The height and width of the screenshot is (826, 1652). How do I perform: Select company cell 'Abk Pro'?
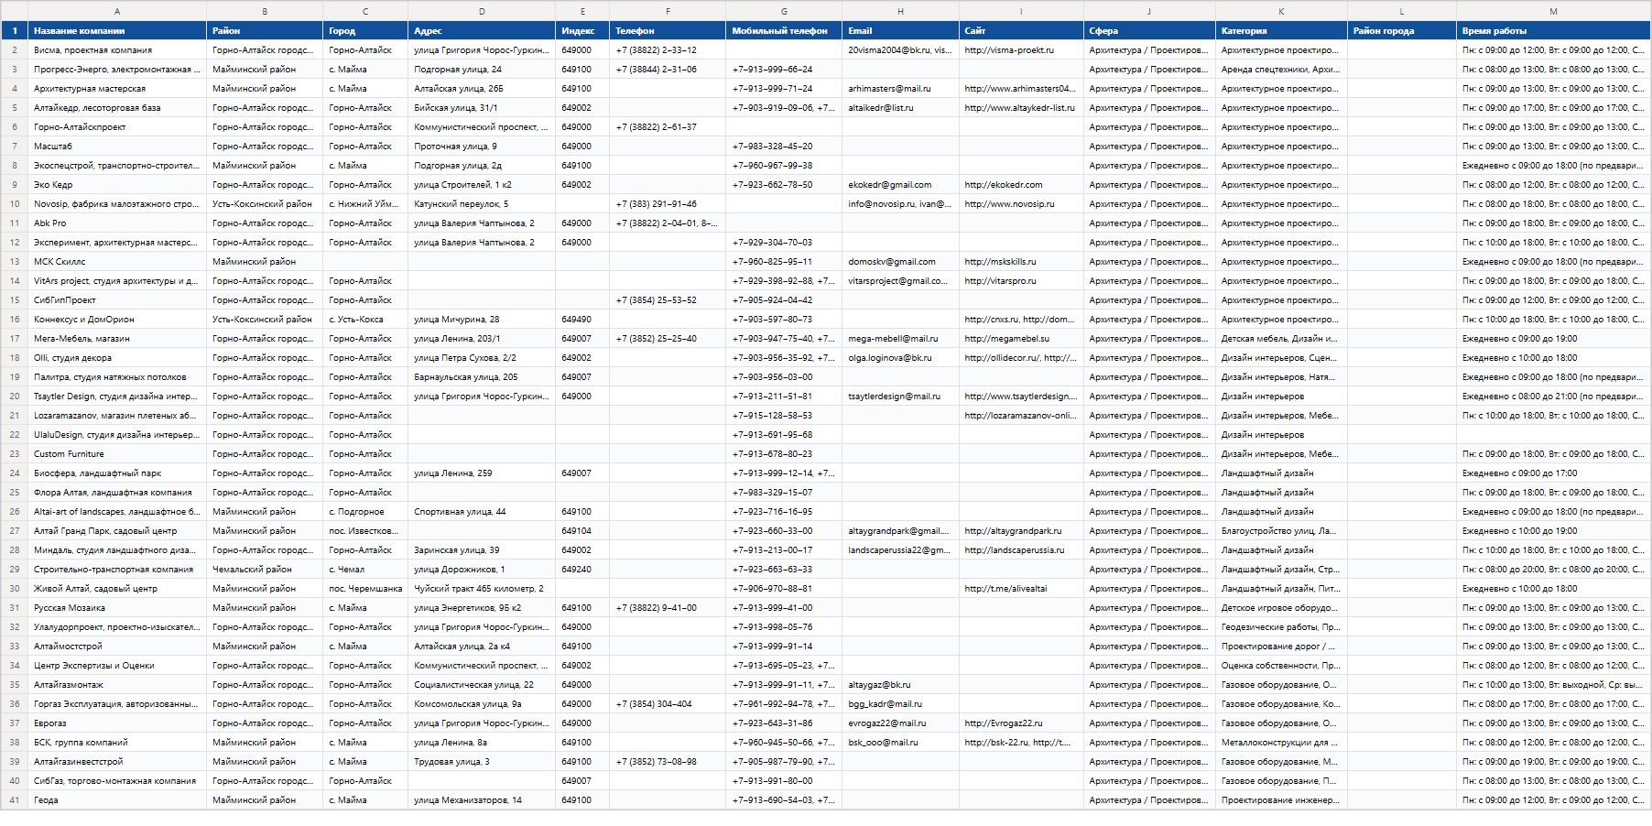117,223
